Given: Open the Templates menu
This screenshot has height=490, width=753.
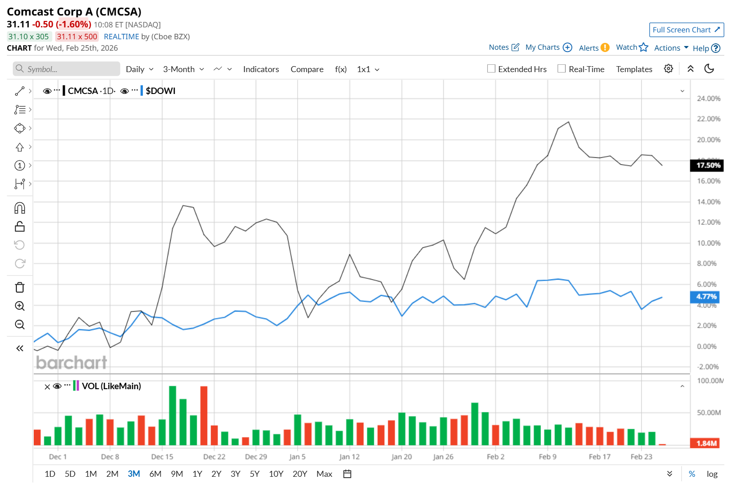Looking at the screenshot, I should point(634,69).
